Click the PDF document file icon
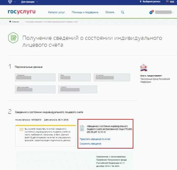The height and width of the screenshot is (170, 177). [x=82, y=128]
